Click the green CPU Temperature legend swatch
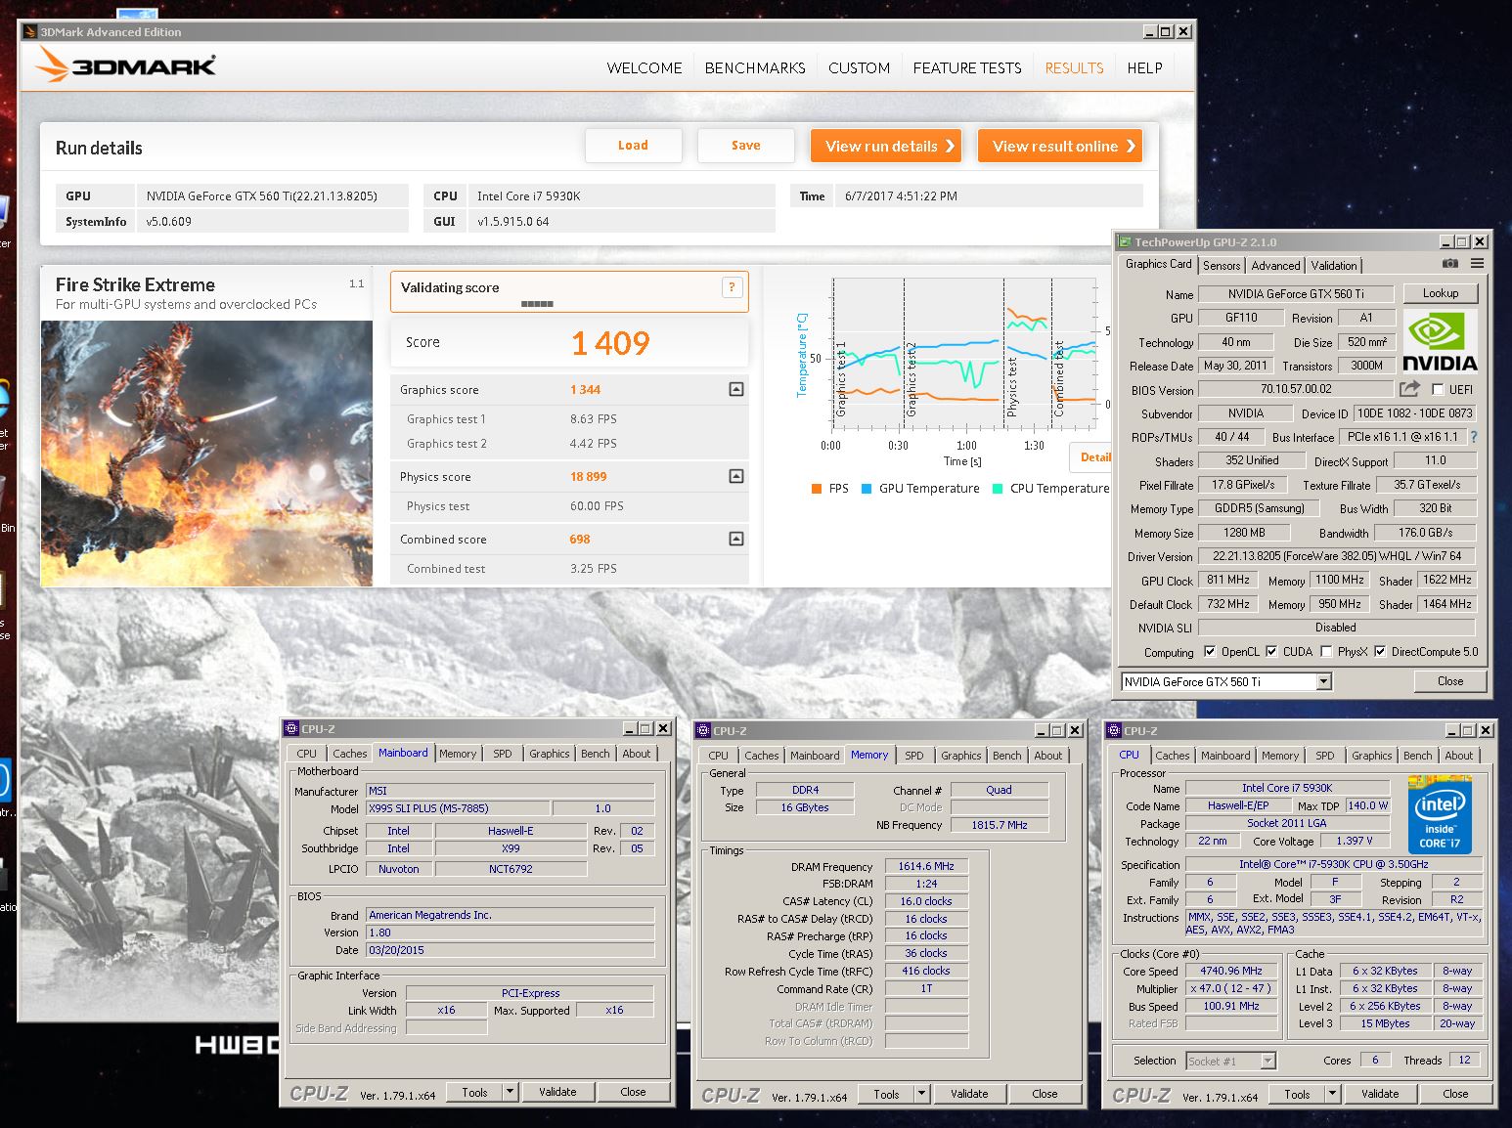 click(998, 488)
